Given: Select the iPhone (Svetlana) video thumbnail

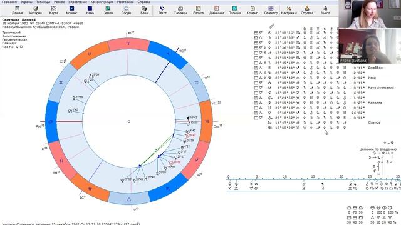Looking at the screenshot, I should (x=370, y=46).
